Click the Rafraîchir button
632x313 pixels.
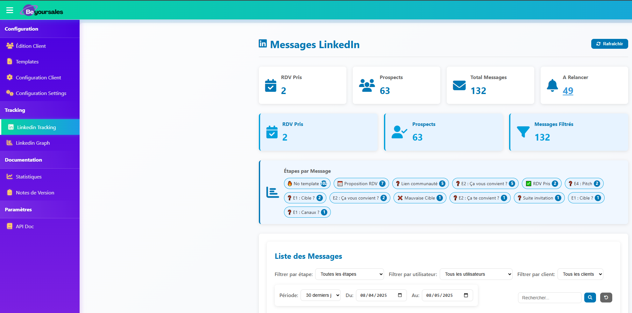coord(609,44)
